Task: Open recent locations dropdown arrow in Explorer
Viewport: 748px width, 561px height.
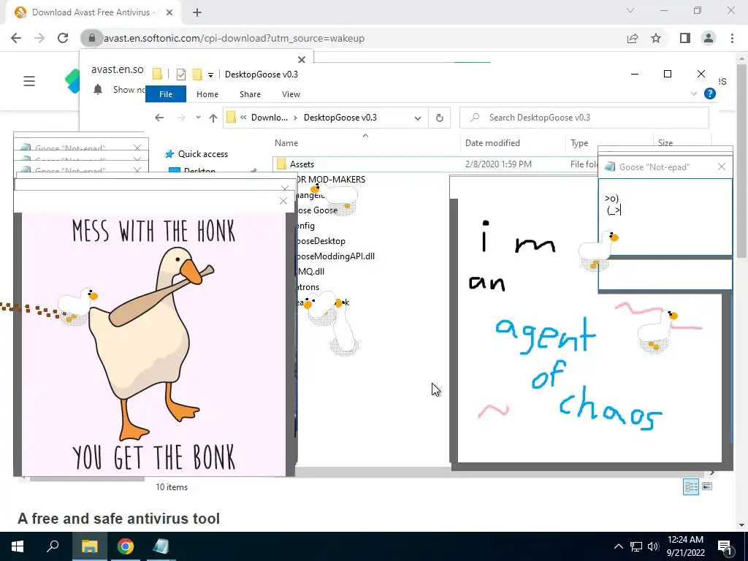Action: point(198,118)
